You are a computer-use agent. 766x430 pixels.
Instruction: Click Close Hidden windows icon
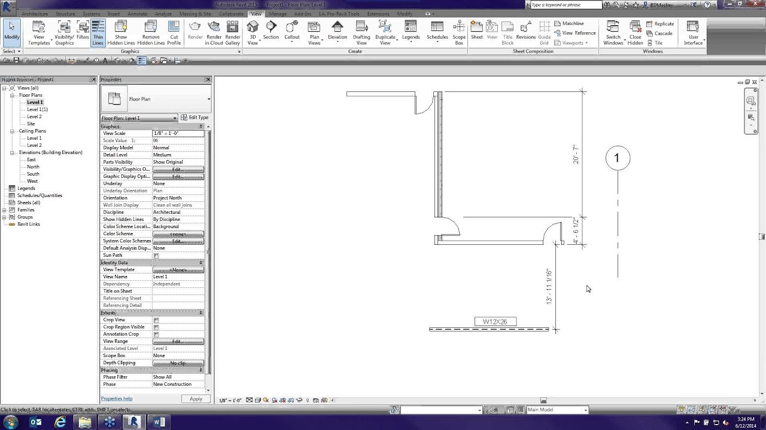click(x=636, y=32)
